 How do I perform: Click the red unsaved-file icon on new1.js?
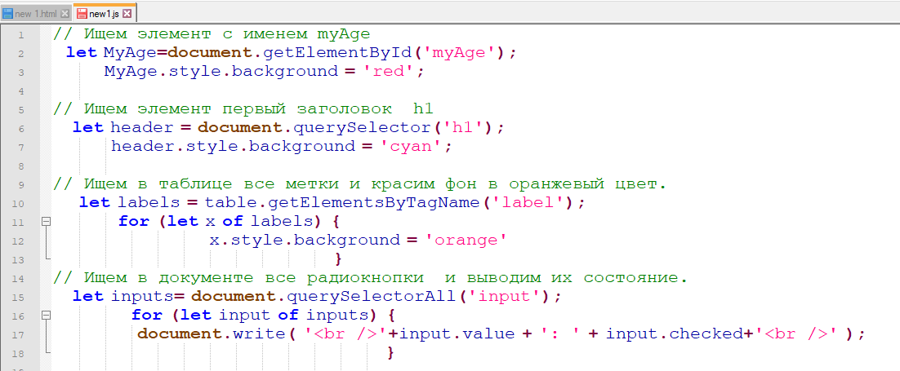pyautogui.click(x=82, y=13)
